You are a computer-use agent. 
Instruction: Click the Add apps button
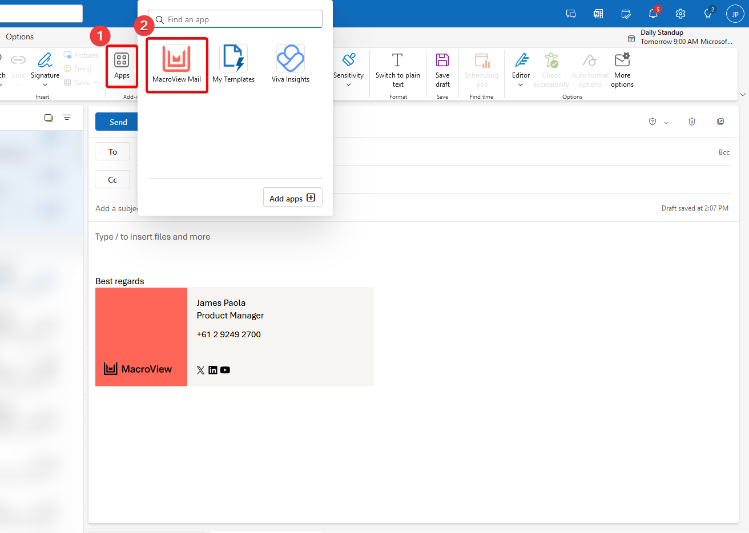(293, 197)
